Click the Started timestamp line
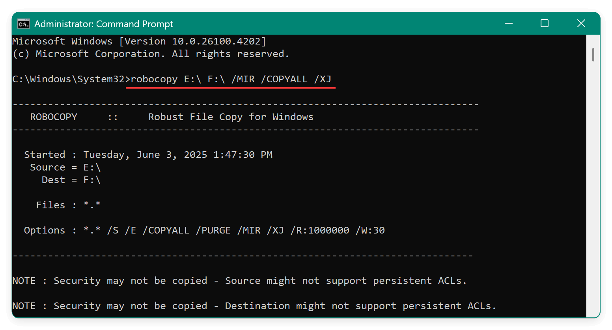The height and width of the screenshot is (330, 612). click(x=148, y=154)
